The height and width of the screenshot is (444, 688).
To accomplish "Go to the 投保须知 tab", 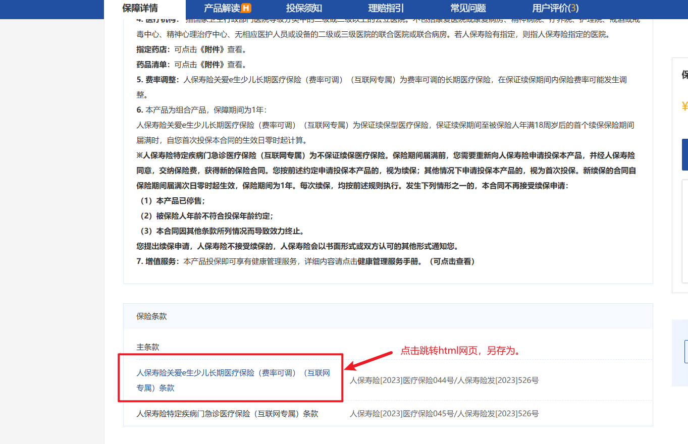I will click(304, 8).
